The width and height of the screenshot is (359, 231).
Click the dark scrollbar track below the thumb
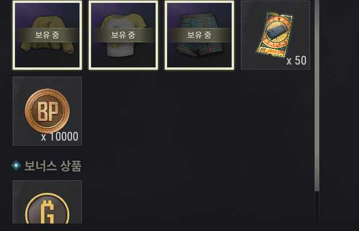click(317, 207)
